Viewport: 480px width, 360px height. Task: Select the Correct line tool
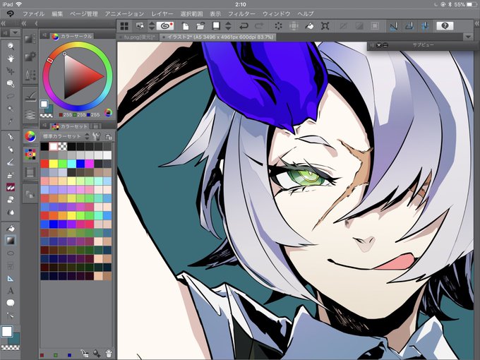(x=11, y=316)
